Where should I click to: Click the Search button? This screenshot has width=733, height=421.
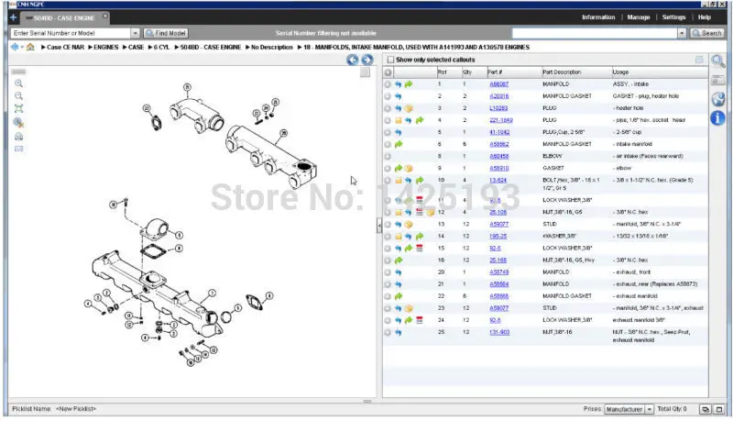click(x=706, y=33)
